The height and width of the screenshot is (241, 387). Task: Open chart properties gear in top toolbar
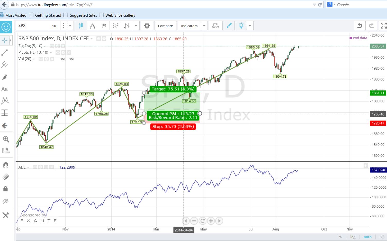(147, 26)
